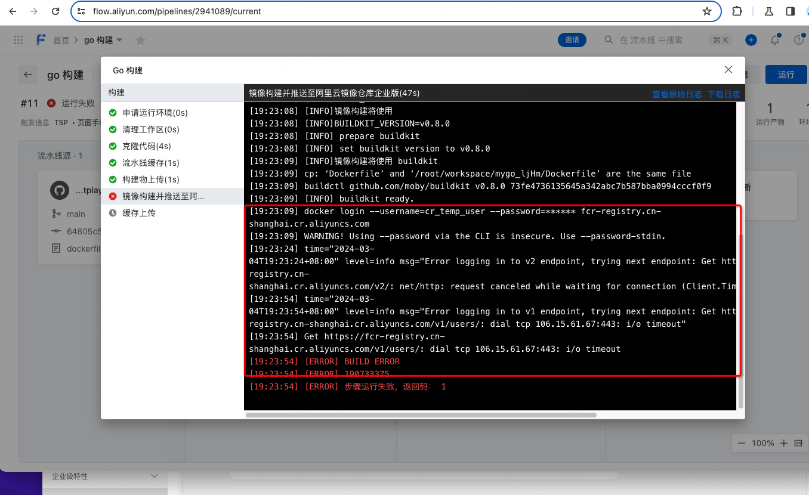Click green check icon of 克隆代码
Image resolution: width=809 pixels, height=495 pixels.
tap(113, 146)
